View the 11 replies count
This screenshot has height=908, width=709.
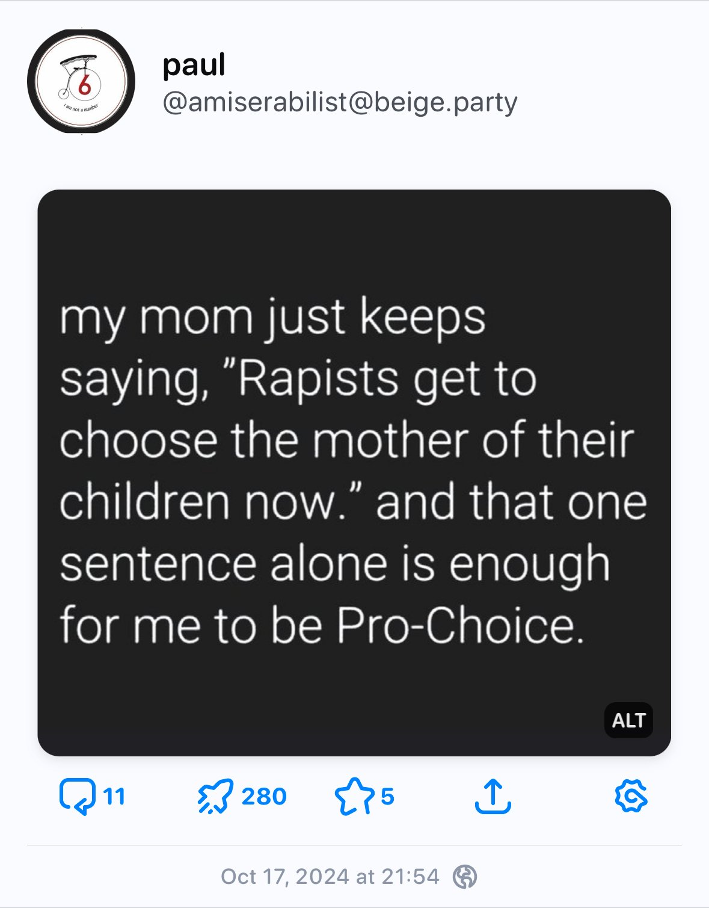pyautogui.click(x=114, y=796)
